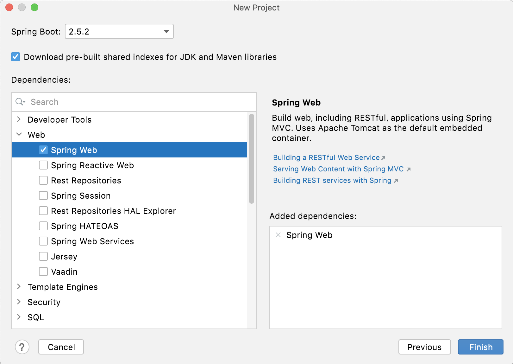The width and height of the screenshot is (513, 364).
Task: Check the Rest Repositories checkbox
Action: pos(43,180)
